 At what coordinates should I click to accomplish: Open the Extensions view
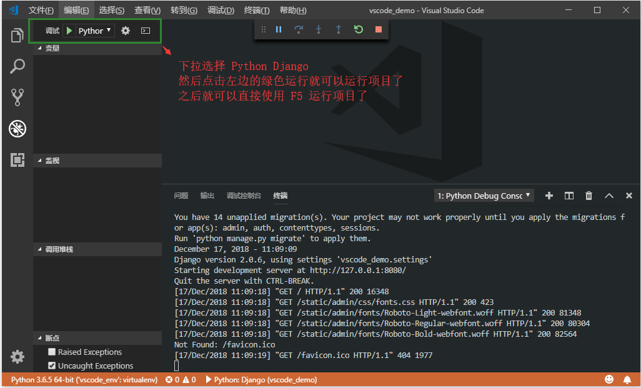click(x=17, y=160)
